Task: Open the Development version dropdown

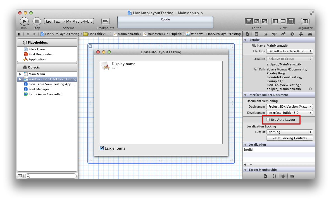Action: [x=289, y=113]
